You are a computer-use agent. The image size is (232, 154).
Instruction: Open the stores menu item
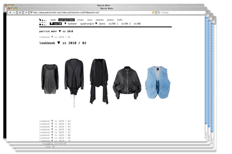coord(99,20)
